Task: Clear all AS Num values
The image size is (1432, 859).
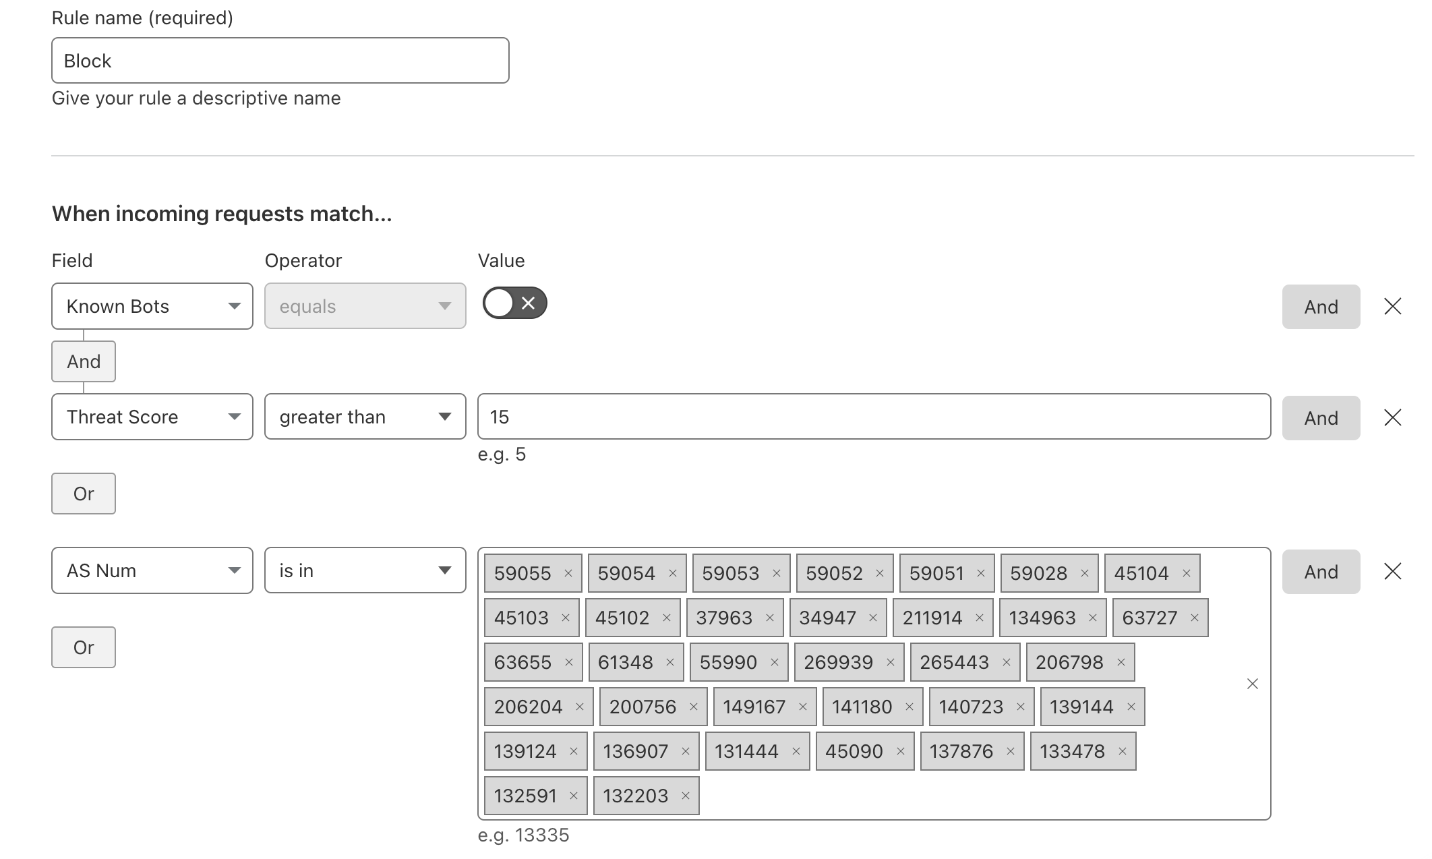Action: (x=1252, y=684)
